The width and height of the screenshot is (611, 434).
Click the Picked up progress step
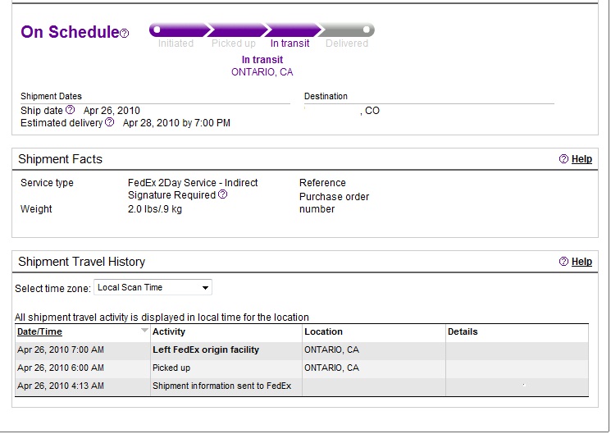tap(234, 43)
